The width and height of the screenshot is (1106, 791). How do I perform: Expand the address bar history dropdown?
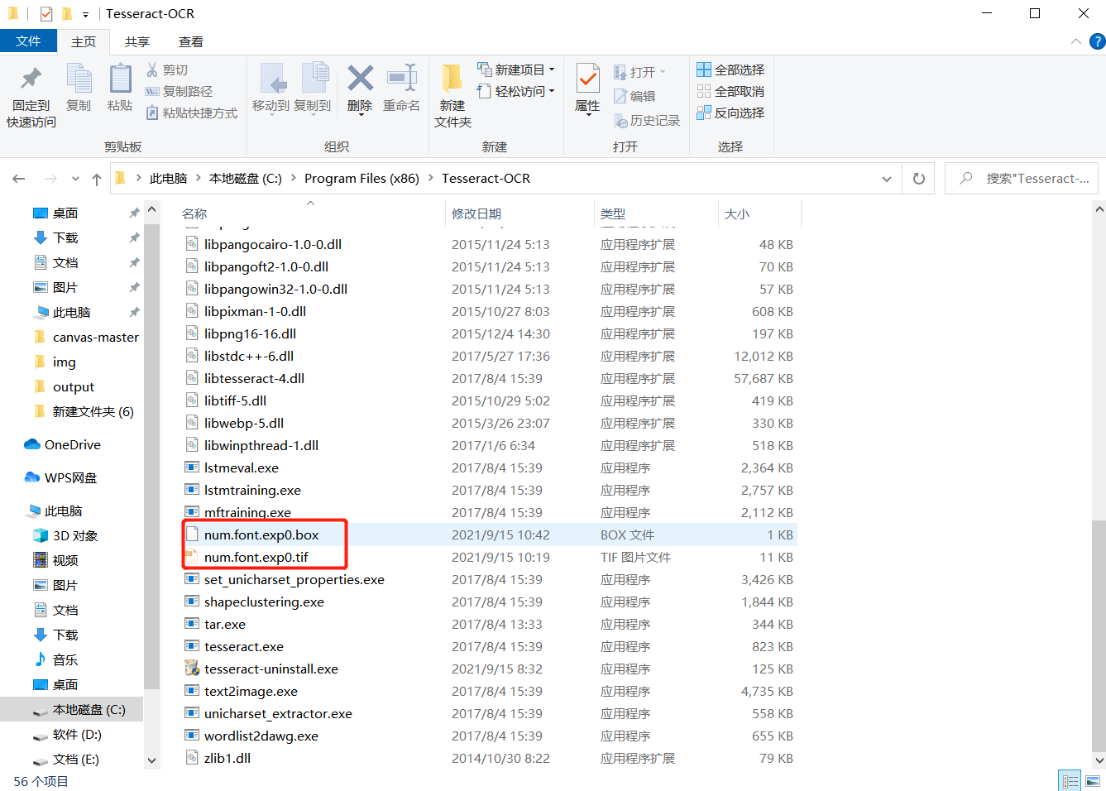887,179
